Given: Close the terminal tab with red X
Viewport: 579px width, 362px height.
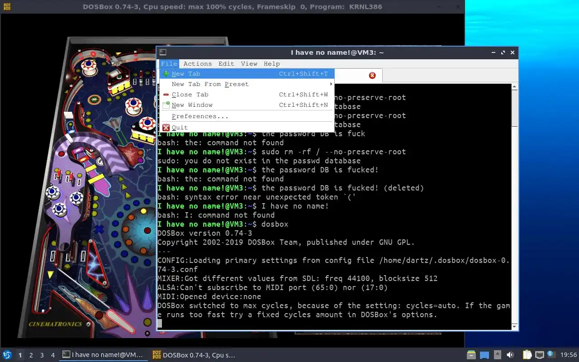Looking at the screenshot, I should 372,76.
